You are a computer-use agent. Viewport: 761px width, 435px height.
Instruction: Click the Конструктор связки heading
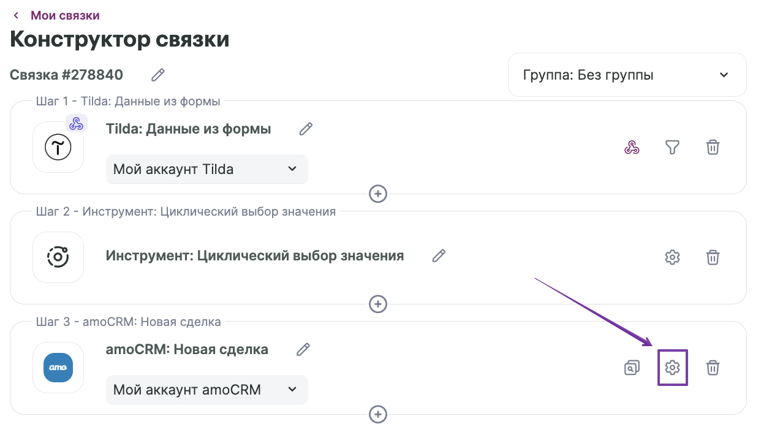point(120,40)
